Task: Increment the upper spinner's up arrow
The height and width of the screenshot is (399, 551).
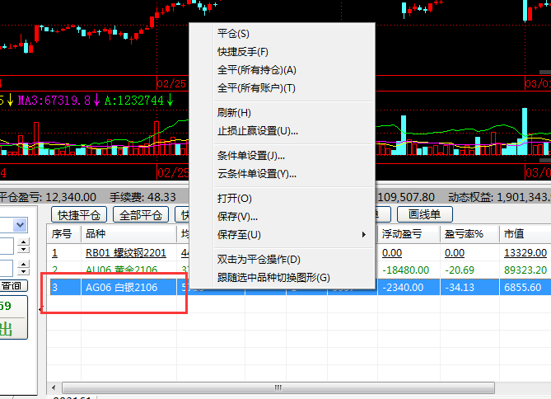Action: coord(24,242)
